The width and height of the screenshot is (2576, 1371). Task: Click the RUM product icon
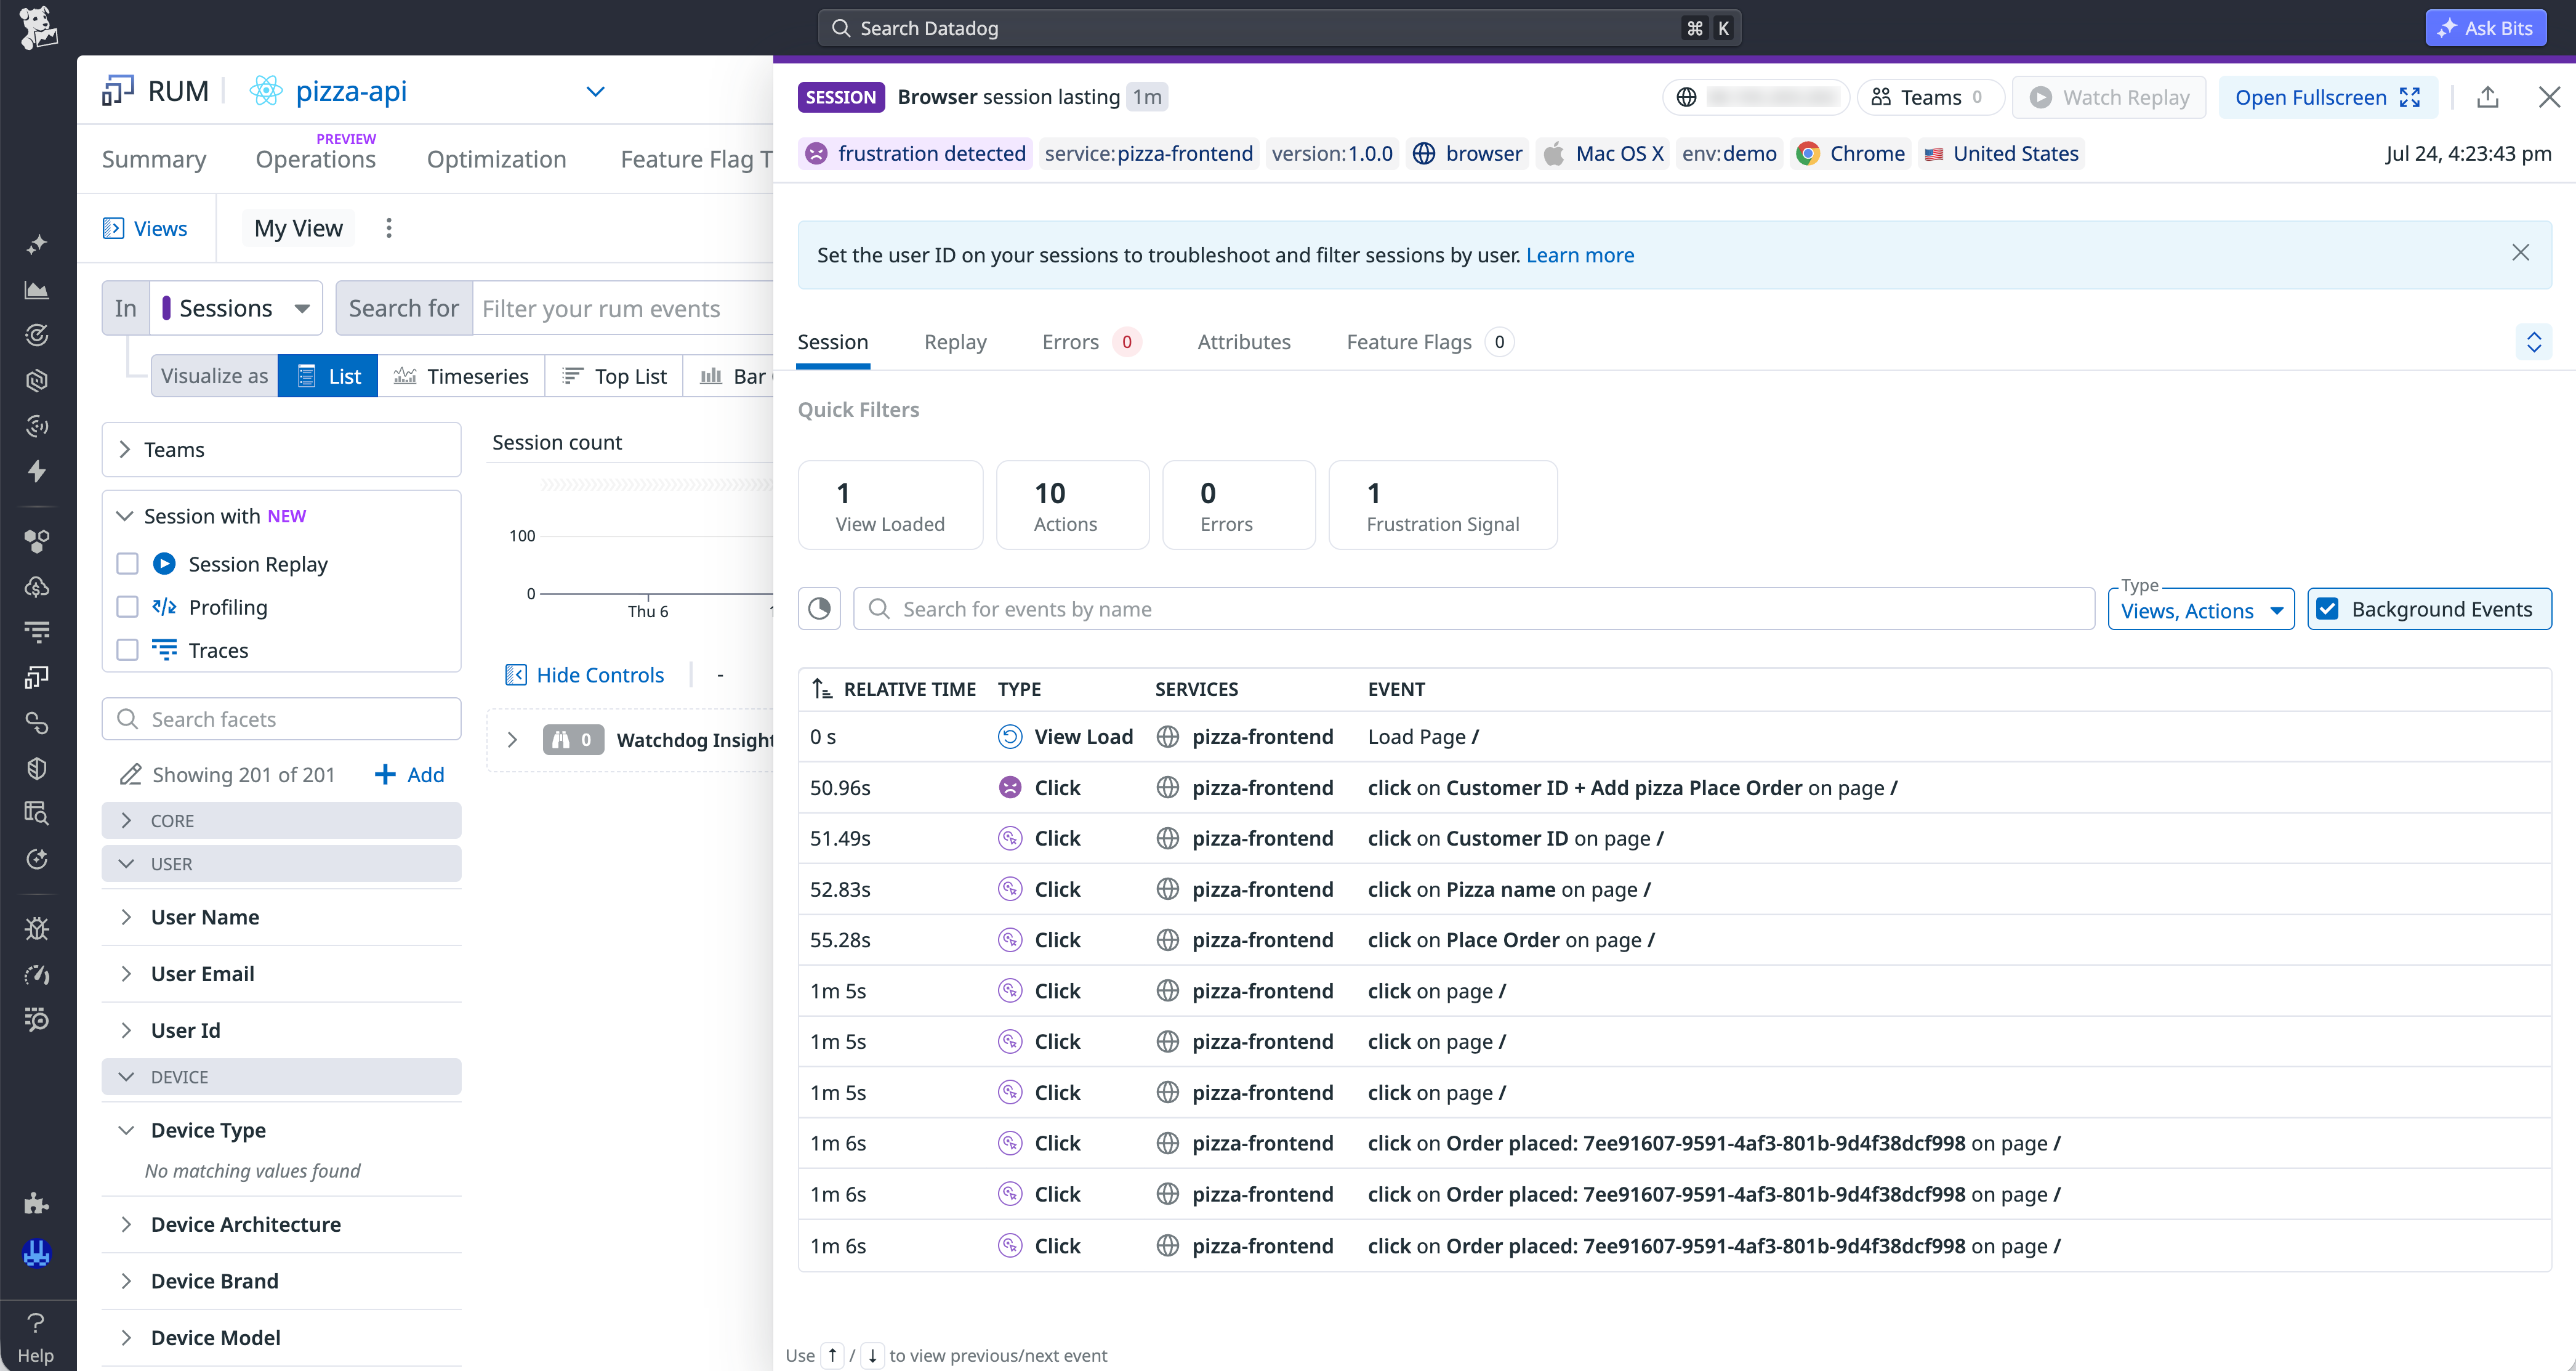(118, 91)
